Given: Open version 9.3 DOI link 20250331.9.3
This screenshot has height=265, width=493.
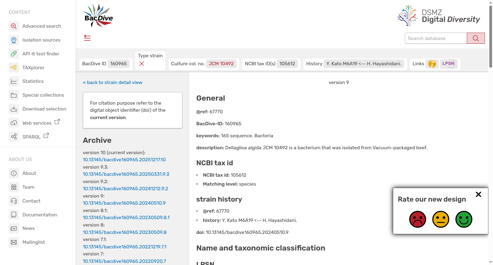Looking at the screenshot, I should tap(126, 174).
